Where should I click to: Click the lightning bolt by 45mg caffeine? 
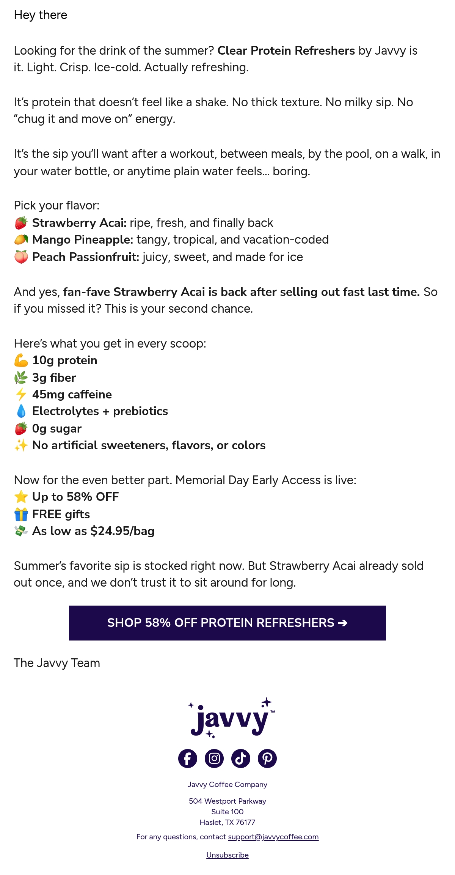[x=21, y=394]
